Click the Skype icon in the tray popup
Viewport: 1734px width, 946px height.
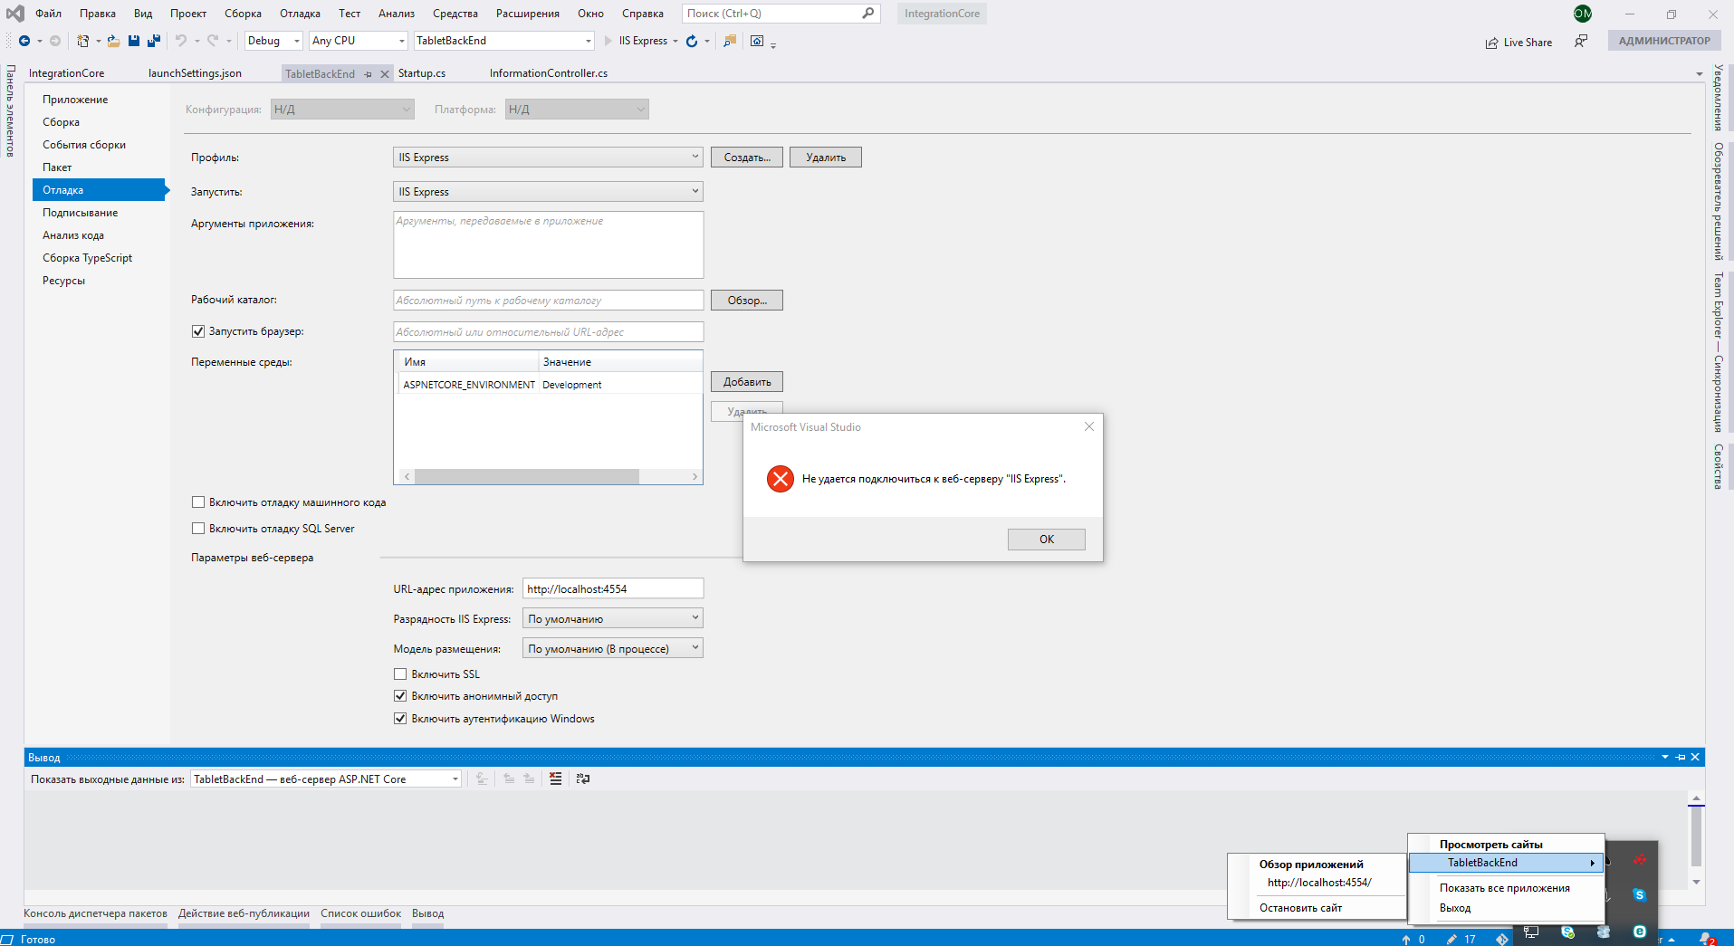click(x=1639, y=894)
